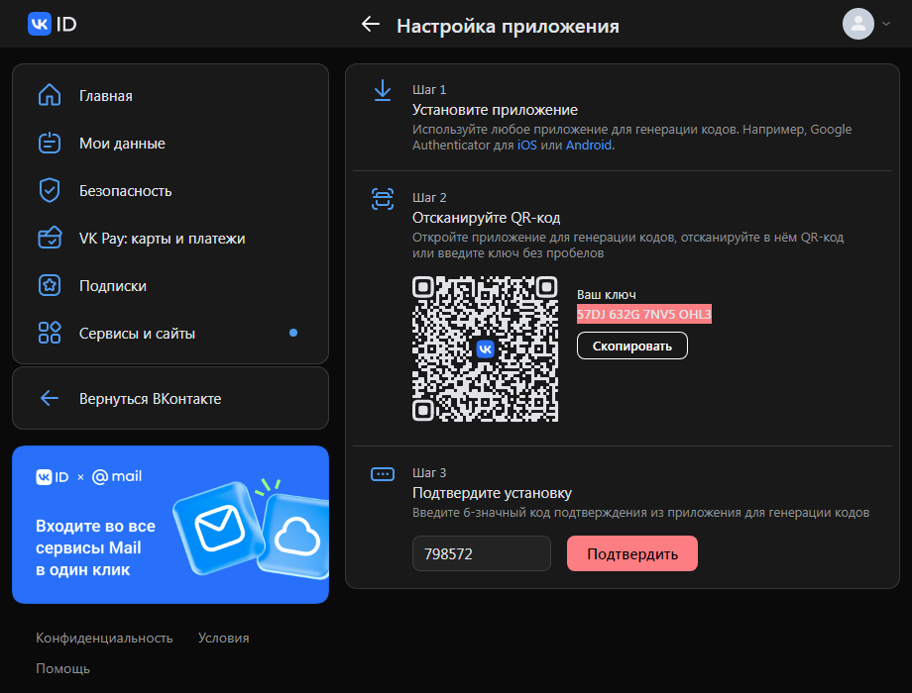The image size is (912, 693).
Task: Open the Подписки section
Action: point(171,286)
